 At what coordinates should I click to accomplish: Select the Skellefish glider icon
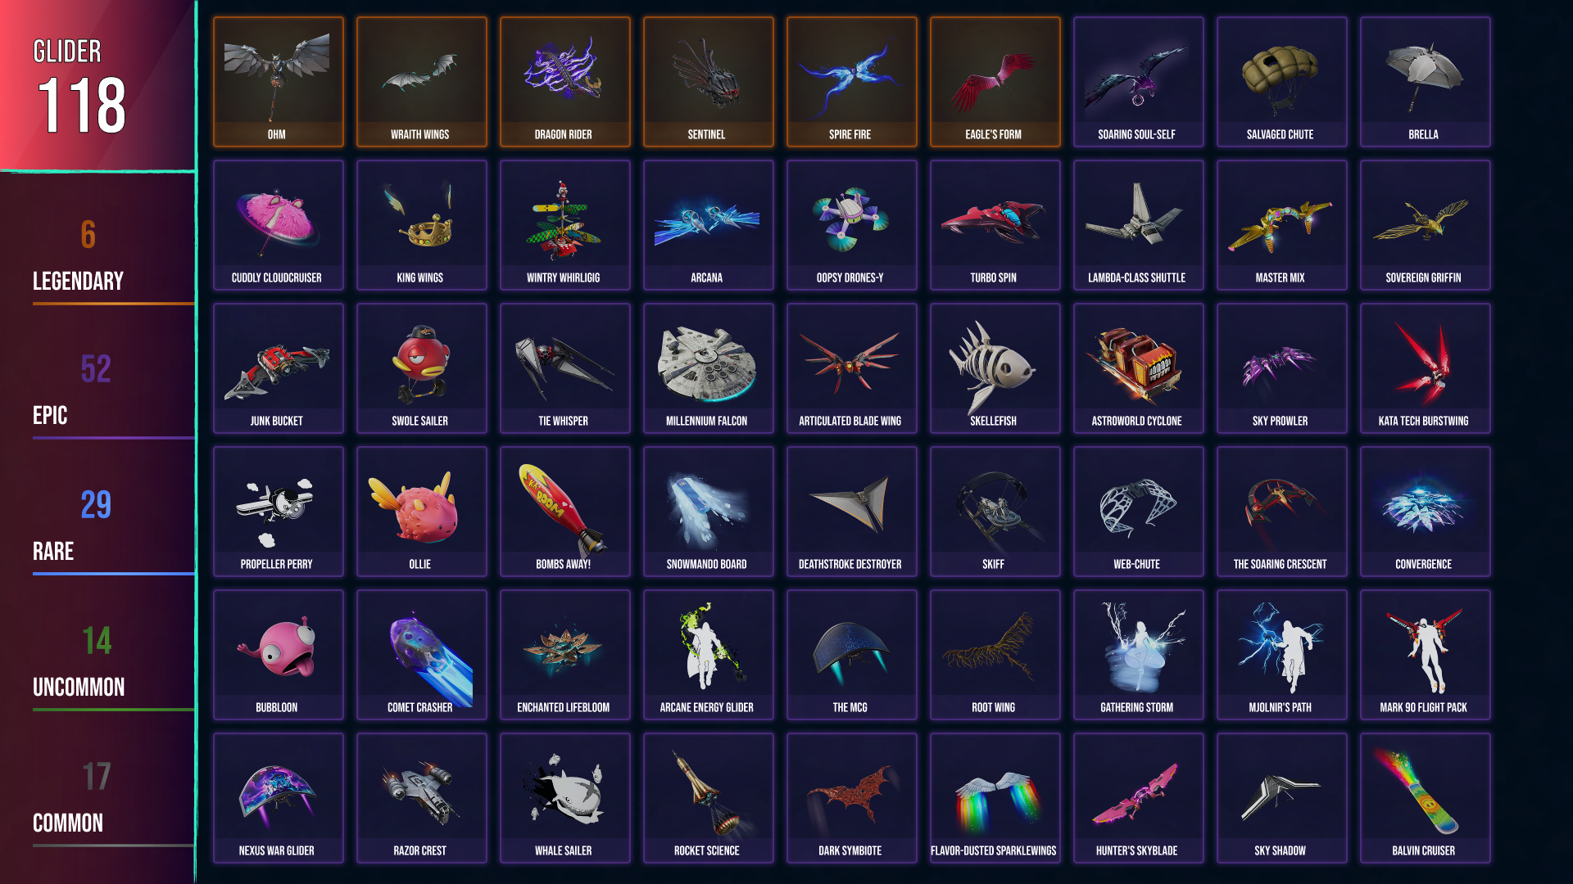point(995,368)
